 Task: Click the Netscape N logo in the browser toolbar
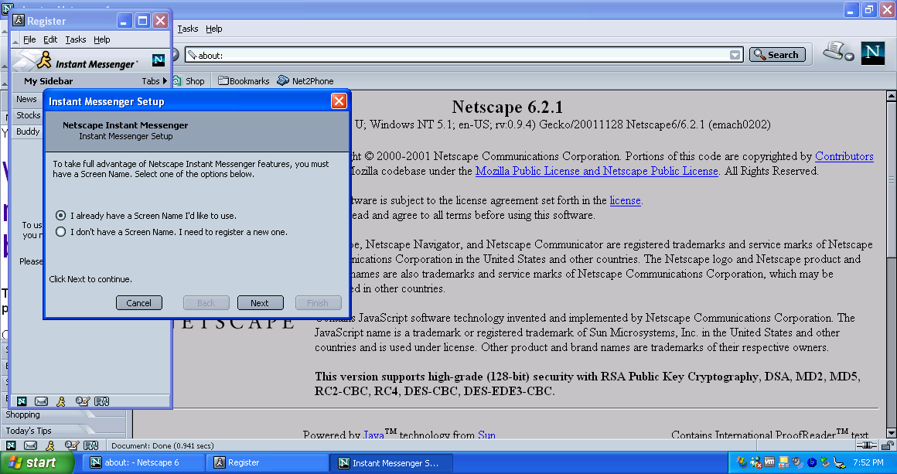[x=872, y=53]
